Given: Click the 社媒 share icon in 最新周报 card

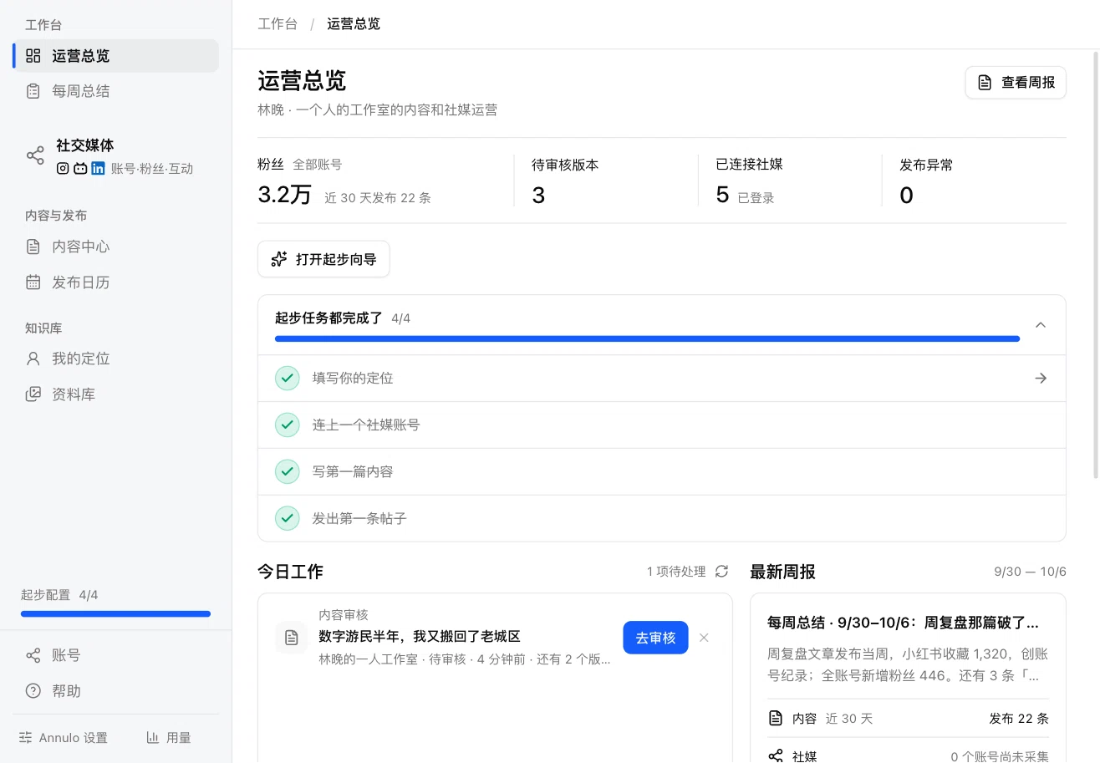Looking at the screenshot, I should pyautogui.click(x=776, y=756).
